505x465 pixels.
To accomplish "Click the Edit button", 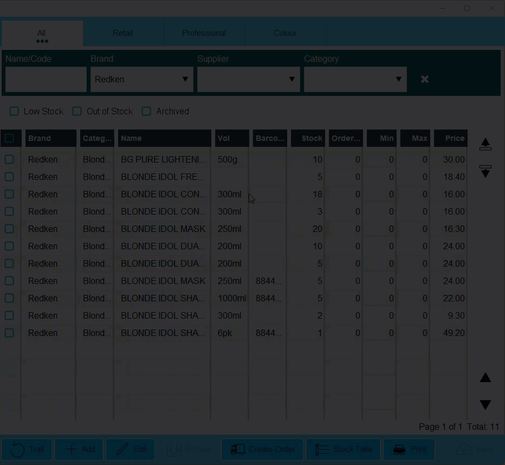I will [x=131, y=449].
